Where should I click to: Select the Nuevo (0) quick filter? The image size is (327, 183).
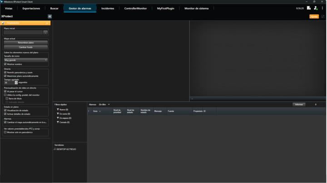point(63,110)
